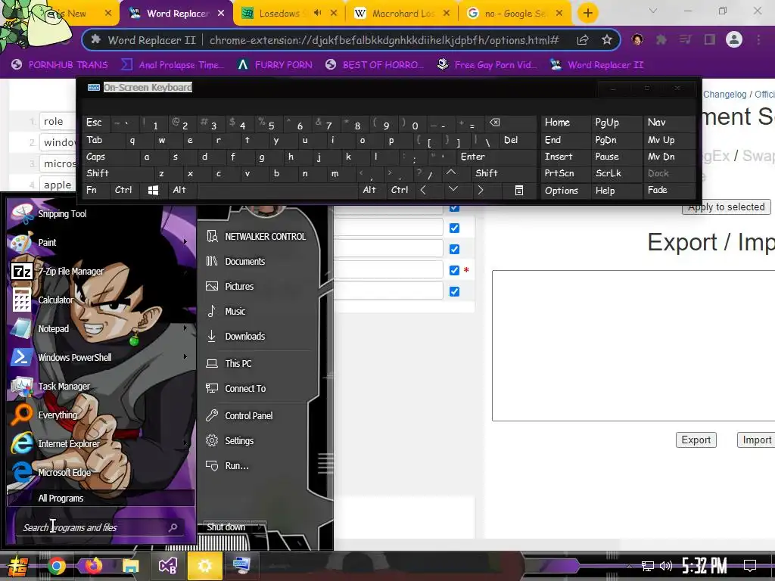This screenshot has height=581, width=775.
Task: Open Downloads from start menu
Action: point(244,337)
